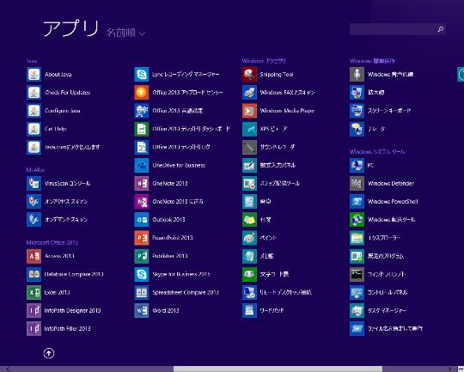464x372 pixels.
Task: Select the オンデマンド スキャン label
Action: [x=66, y=220]
